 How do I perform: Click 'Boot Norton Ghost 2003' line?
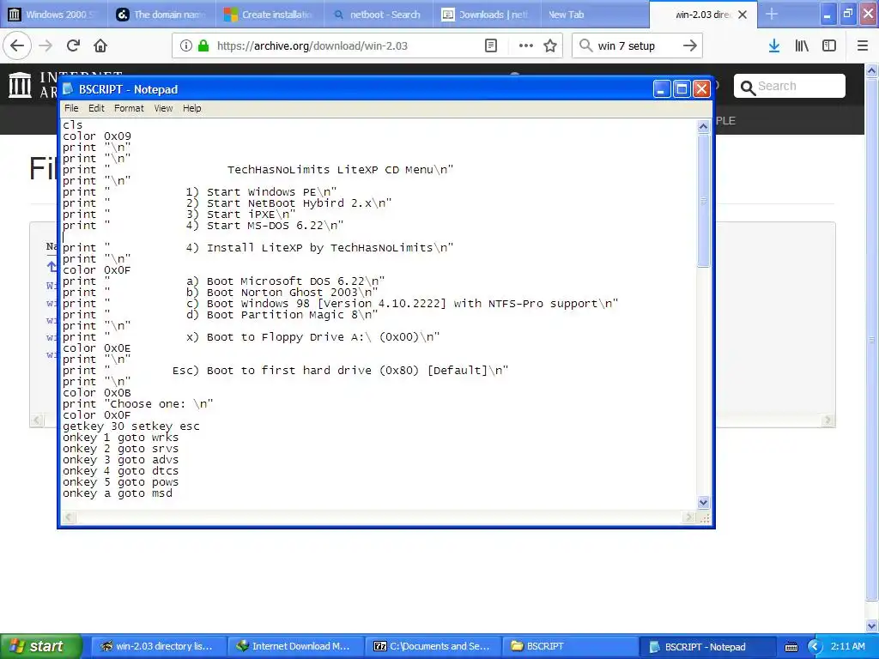click(x=221, y=293)
